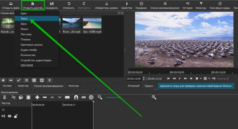This screenshot has height=129, width=238.
Task: Click the timeline zoom-in magnifier
Action: click(154, 97)
